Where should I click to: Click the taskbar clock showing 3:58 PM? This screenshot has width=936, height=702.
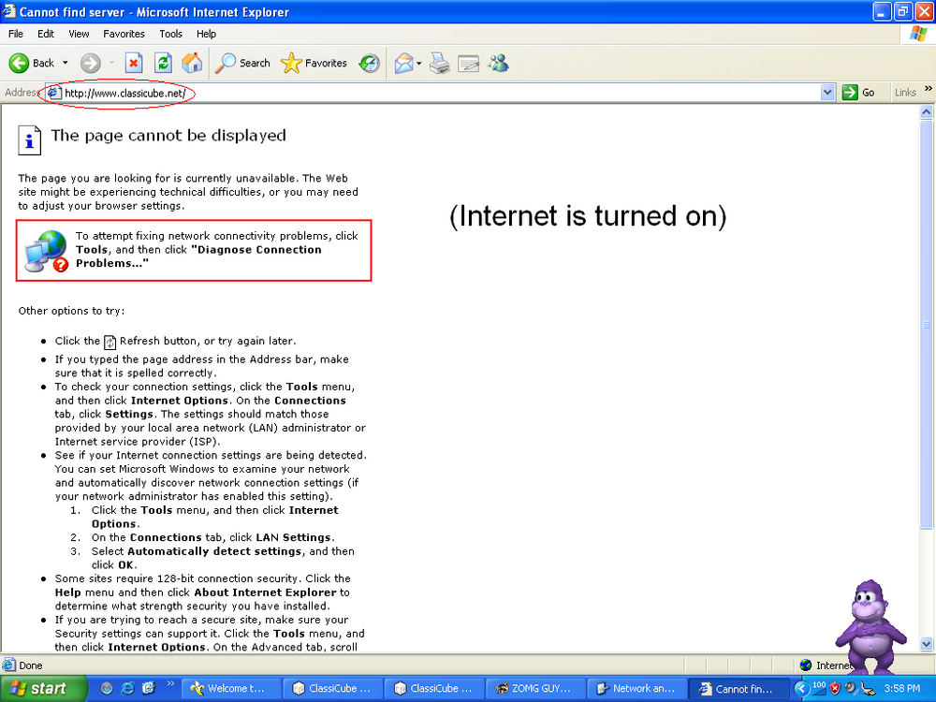pyautogui.click(x=902, y=688)
